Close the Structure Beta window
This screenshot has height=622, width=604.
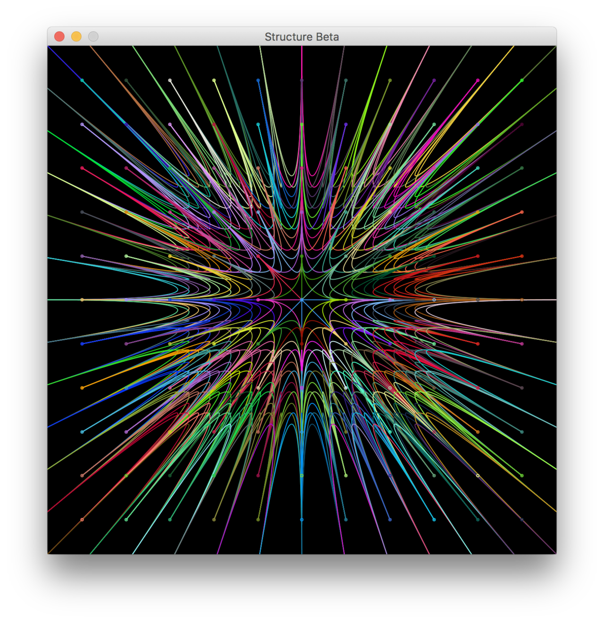point(59,36)
